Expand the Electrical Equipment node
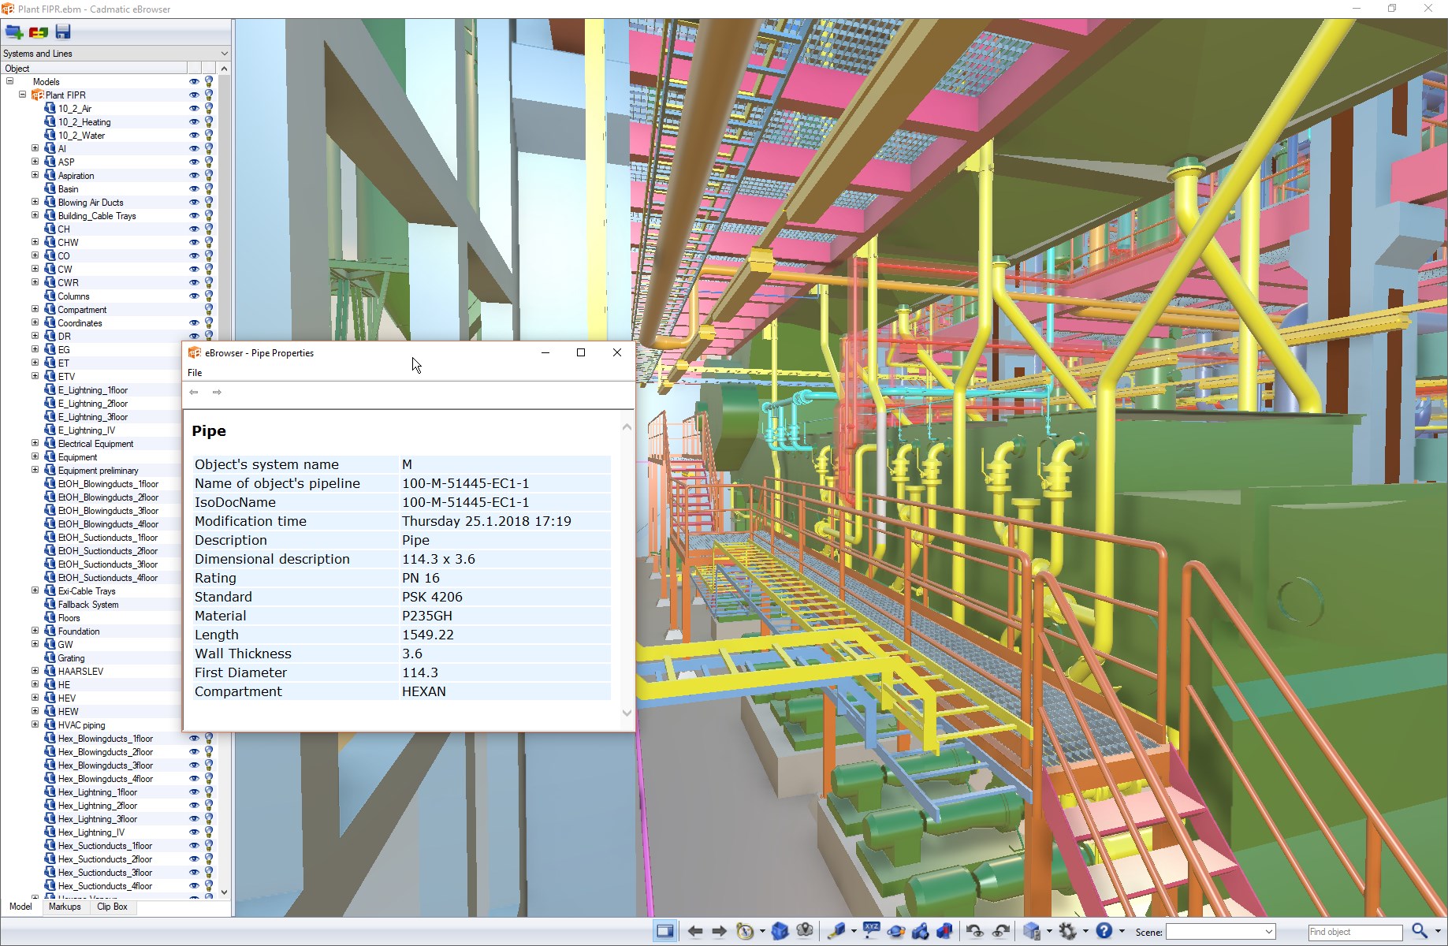This screenshot has height=946, width=1448. [x=35, y=443]
